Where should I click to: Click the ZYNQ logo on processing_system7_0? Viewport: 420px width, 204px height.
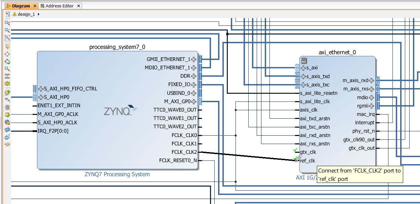click(x=121, y=111)
